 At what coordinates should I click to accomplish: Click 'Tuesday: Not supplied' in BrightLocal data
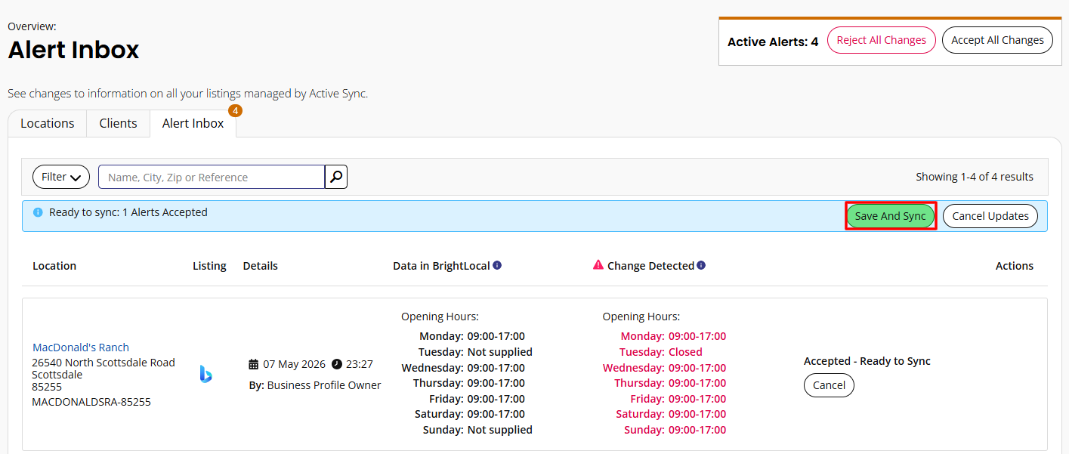(x=475, y=352)
